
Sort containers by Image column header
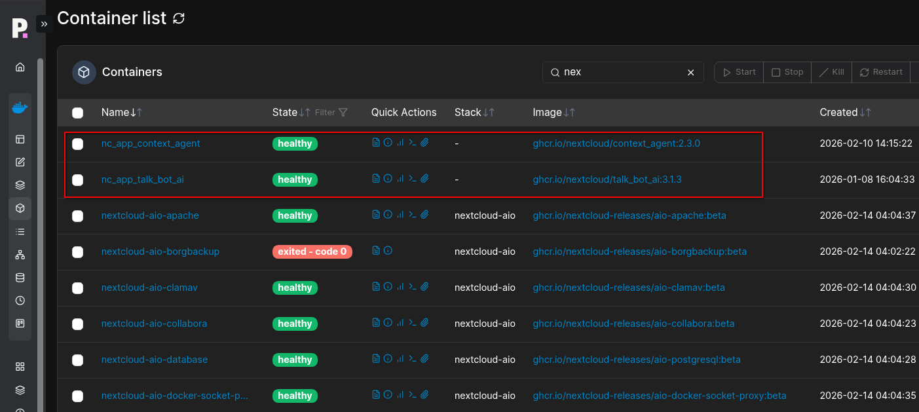click(x=553, y=113)
